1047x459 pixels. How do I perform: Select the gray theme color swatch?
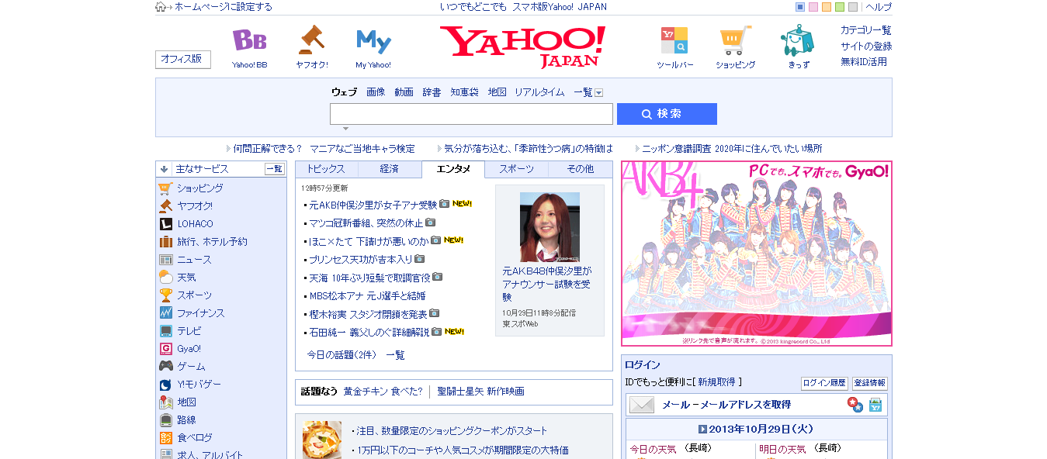click(x=853, y=7)
